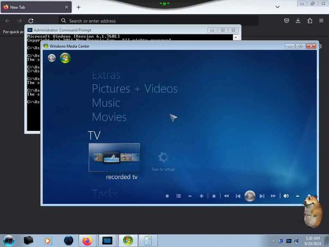The width and height of the screenshot is (329, 247).
Task: Close the Command Prompt window
Action: (233, 30)
